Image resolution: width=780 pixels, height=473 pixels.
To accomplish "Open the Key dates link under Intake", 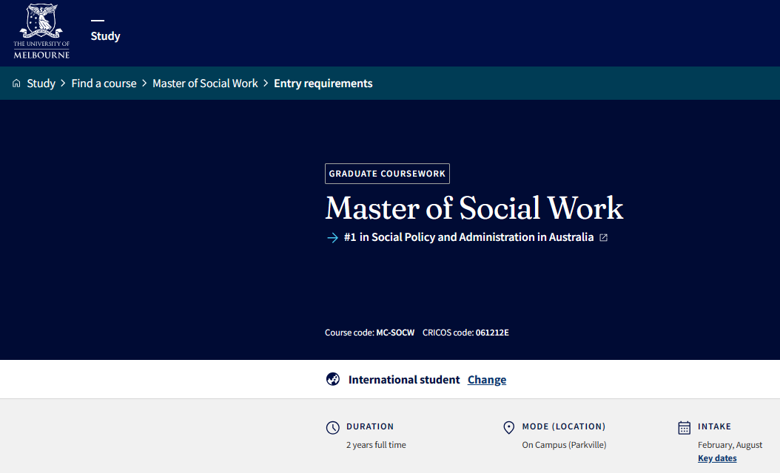I will 717,458.
